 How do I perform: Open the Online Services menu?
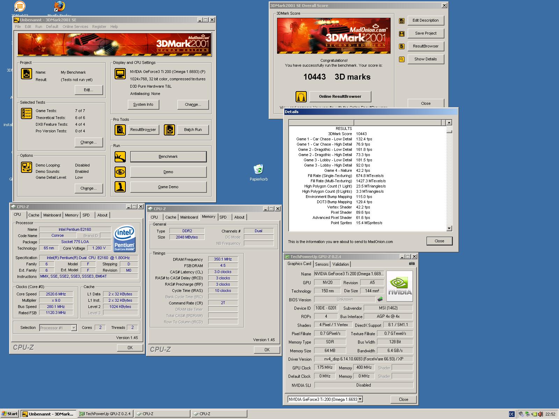coord(75,27)
